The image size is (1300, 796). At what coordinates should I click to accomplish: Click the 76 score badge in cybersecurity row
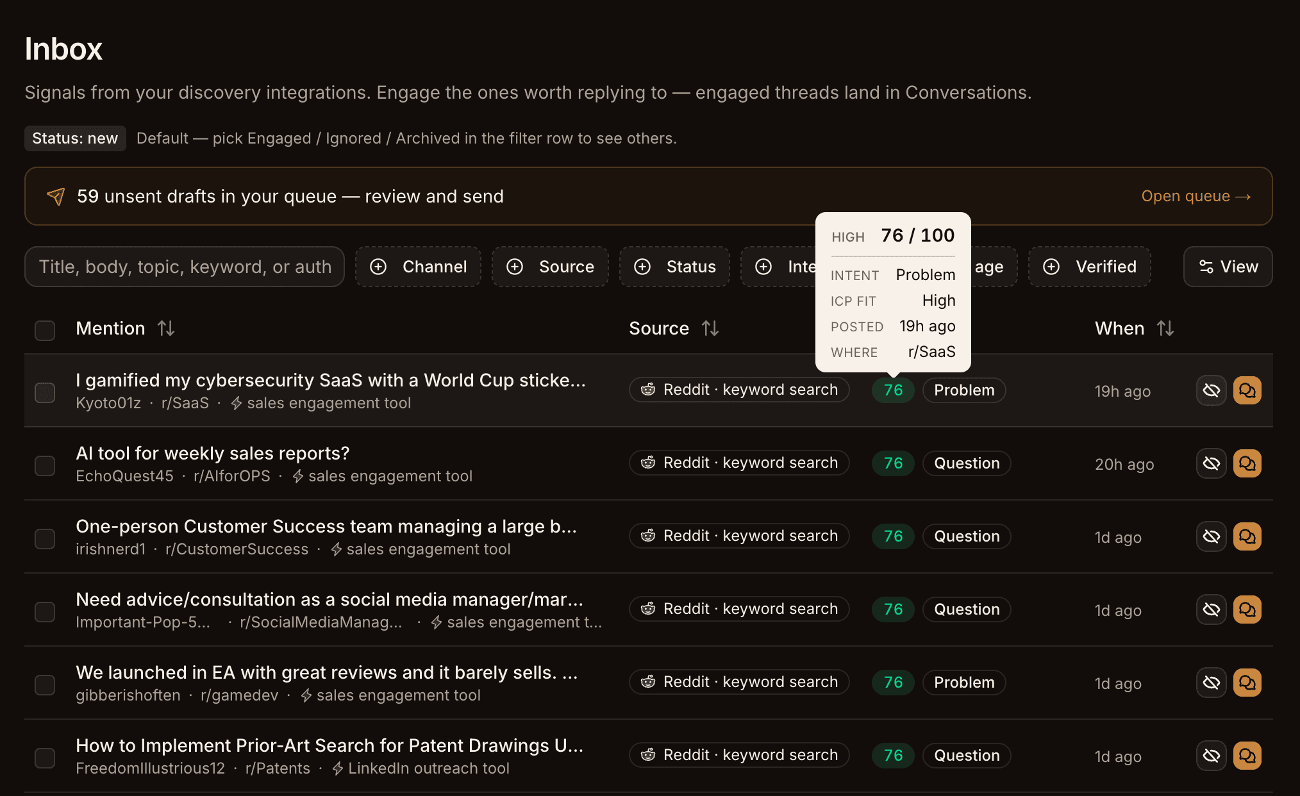click(x=893, y=390)
